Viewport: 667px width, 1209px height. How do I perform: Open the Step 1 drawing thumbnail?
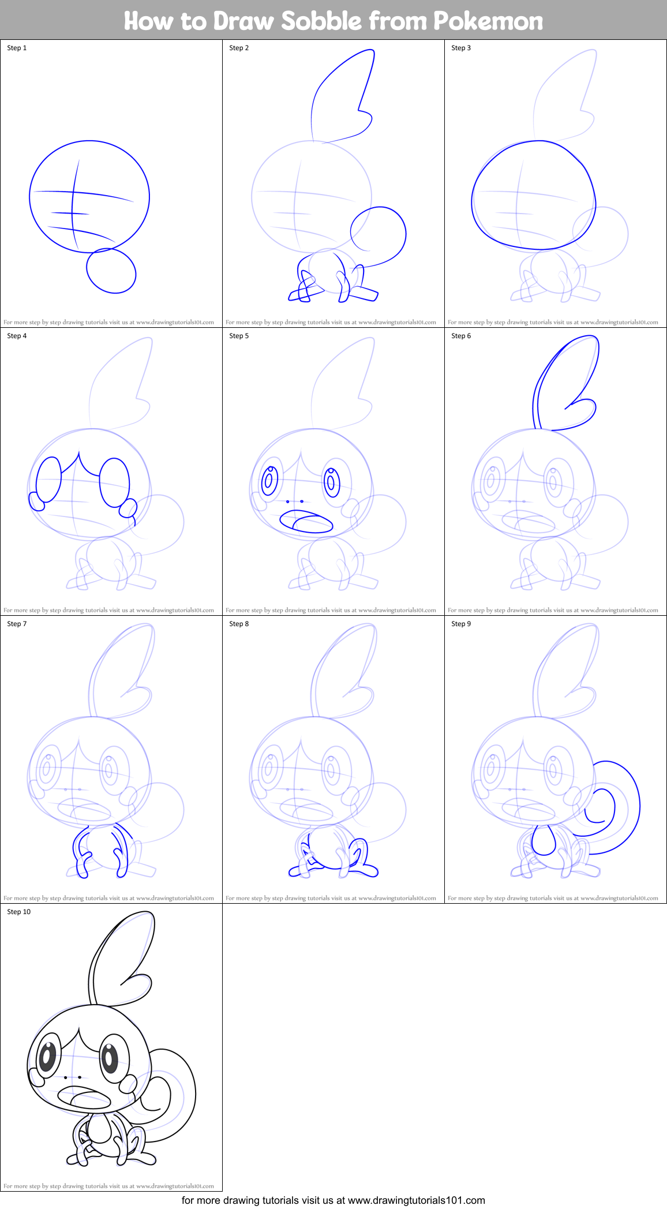click(x=111, y=184)
